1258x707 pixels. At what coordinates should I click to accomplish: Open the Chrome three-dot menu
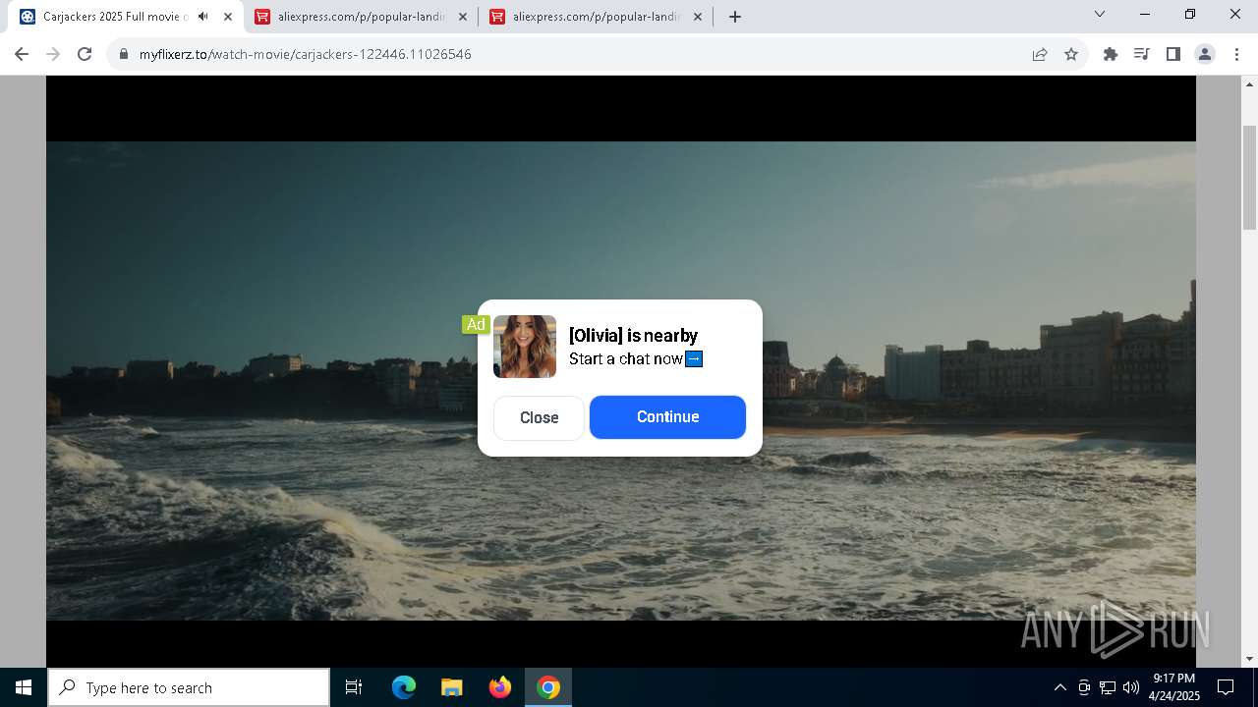1235,54
